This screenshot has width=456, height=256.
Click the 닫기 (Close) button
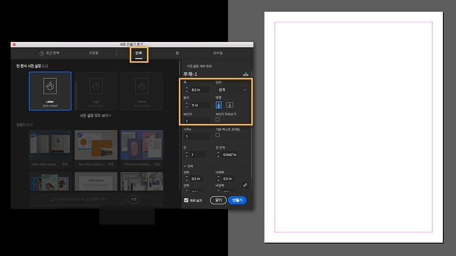[x=218, y=200]
